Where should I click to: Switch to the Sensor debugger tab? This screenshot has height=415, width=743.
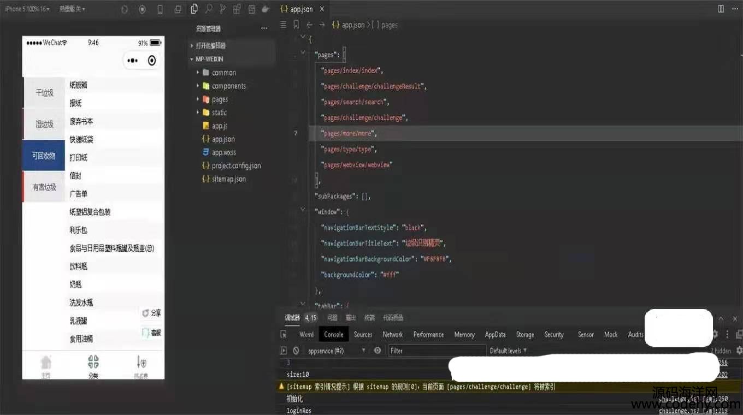click(586, 334)
